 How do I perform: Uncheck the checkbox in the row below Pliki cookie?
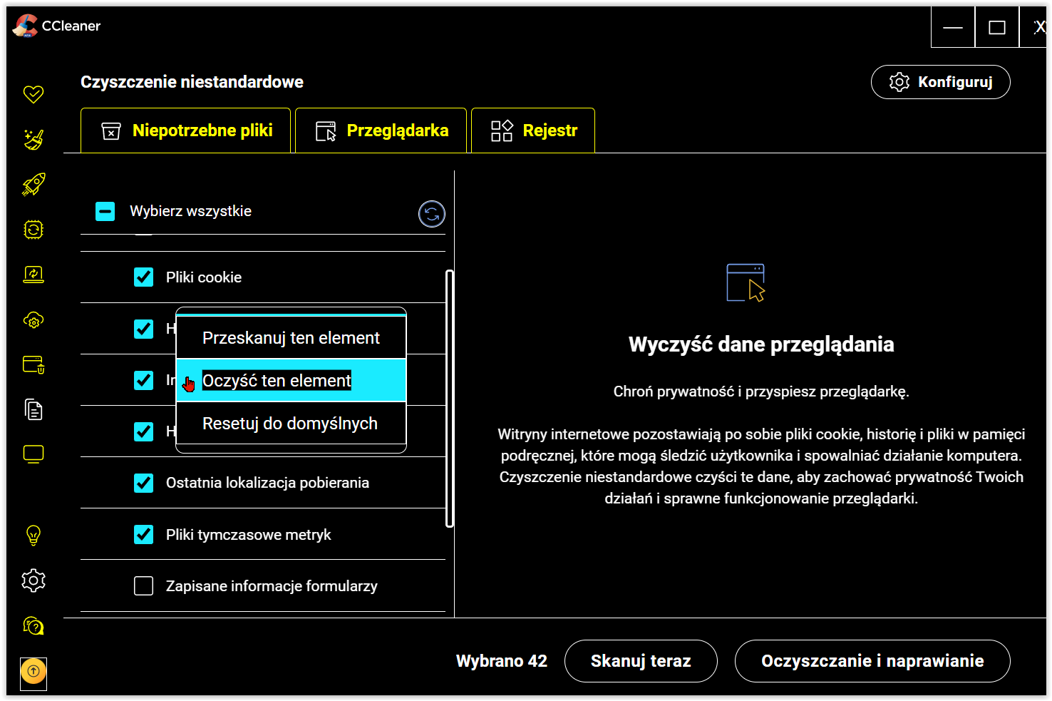pyautogui.click(x=144, y=329)
